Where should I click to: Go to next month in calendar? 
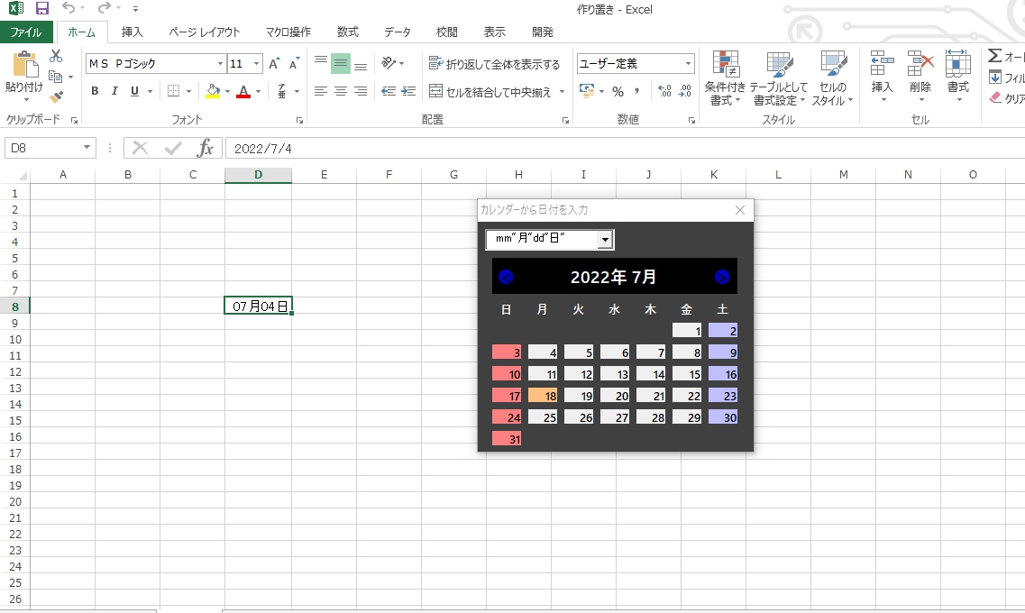(722, 277)
